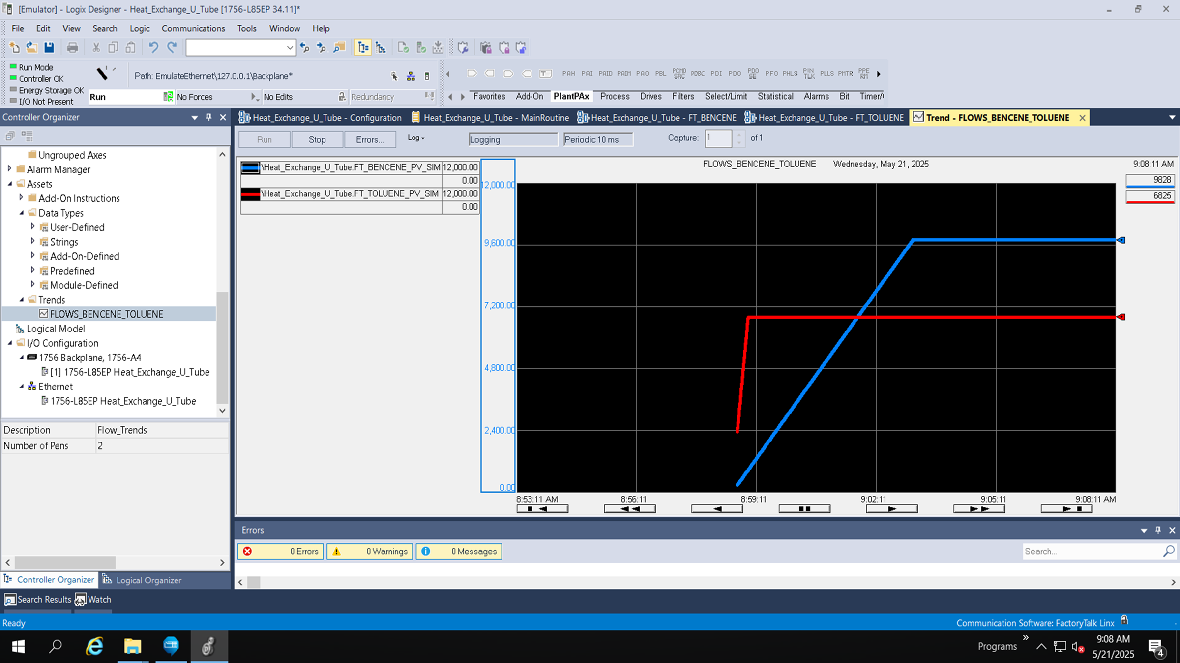Insert the PMTR instruction element

845,74
